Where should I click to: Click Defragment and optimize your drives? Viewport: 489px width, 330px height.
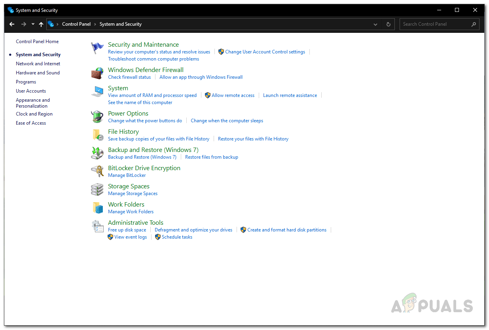(x=193, y=230)
